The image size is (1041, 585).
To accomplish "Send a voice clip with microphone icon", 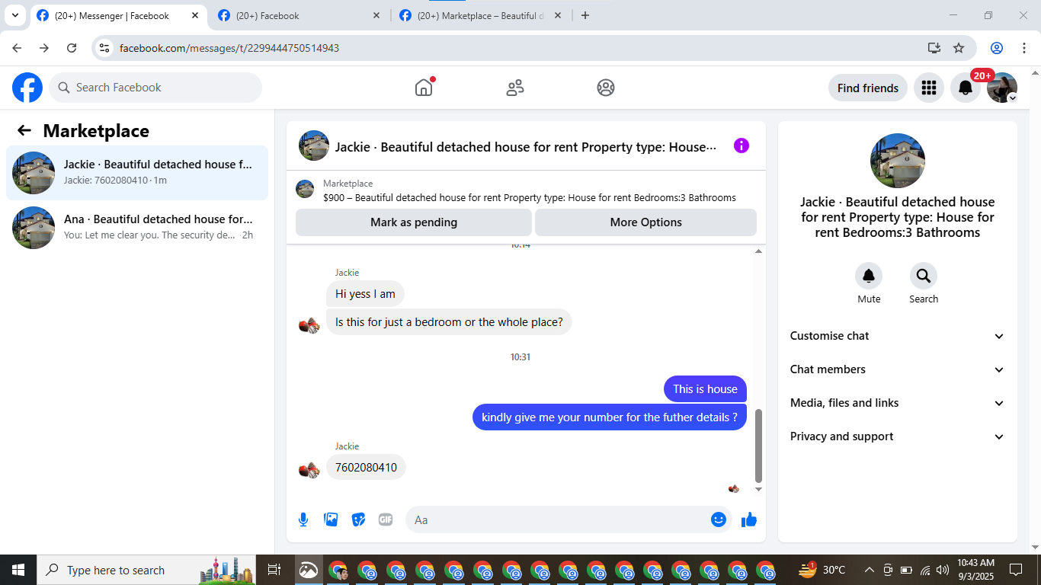I will (x=303, y=519).
